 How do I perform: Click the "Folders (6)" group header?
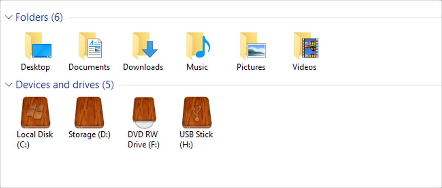coord(39,17)
